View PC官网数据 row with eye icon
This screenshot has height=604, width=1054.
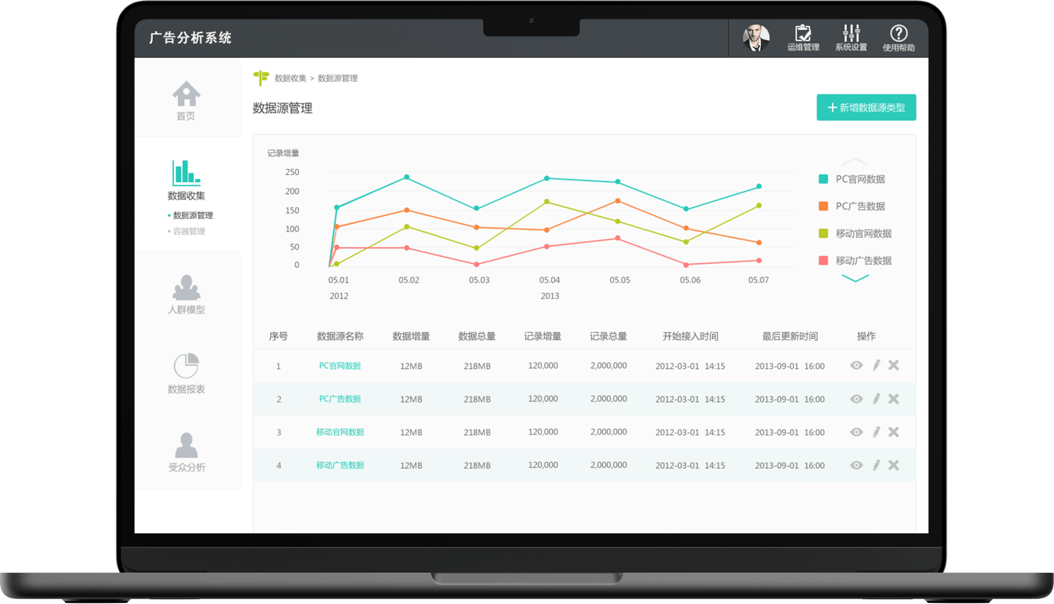856,366
